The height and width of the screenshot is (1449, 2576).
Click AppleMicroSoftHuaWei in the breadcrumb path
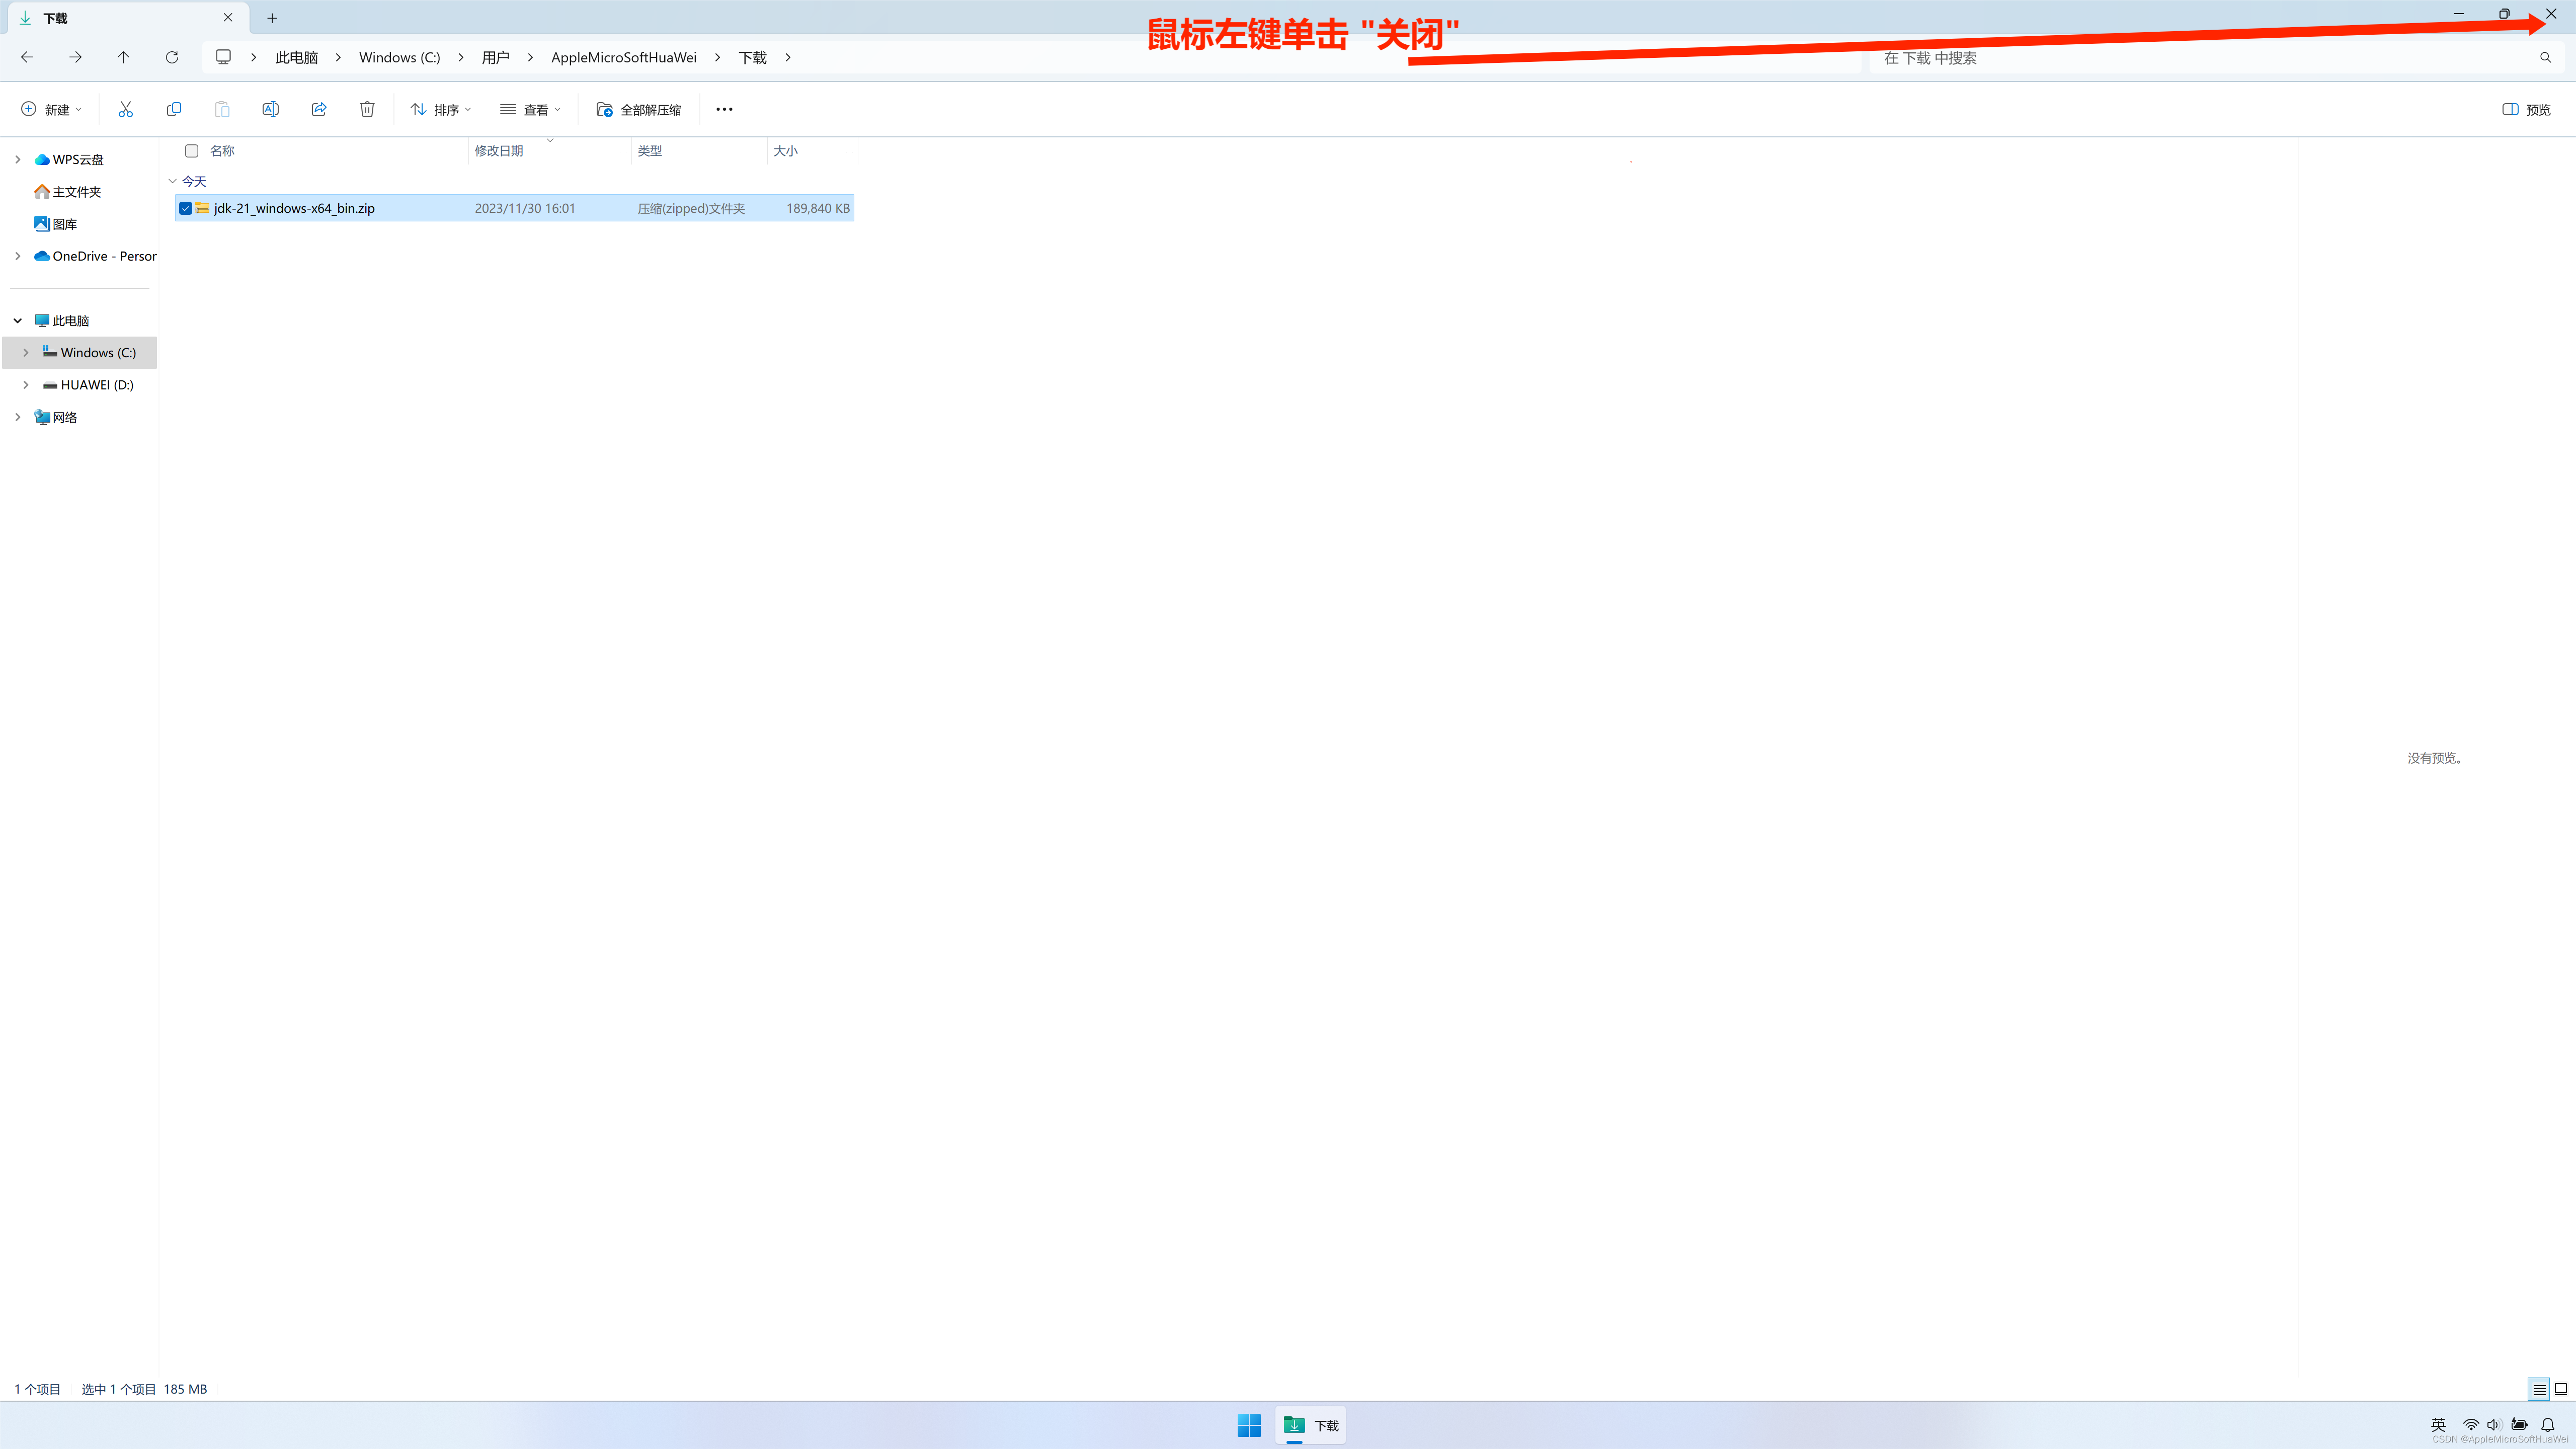623,57
